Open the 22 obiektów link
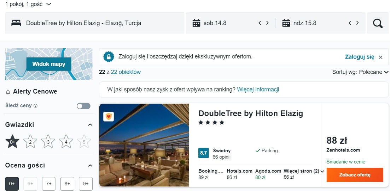 point(126,72)
